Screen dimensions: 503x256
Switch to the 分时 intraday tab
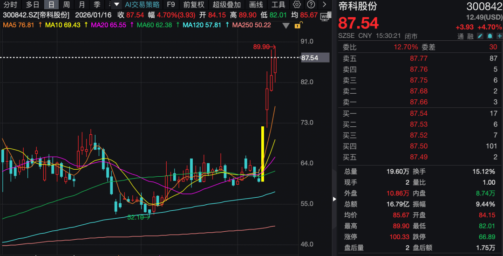pos(10,5)
